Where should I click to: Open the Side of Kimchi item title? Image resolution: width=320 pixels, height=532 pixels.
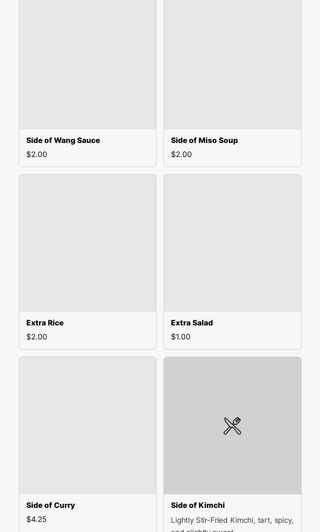198,505
